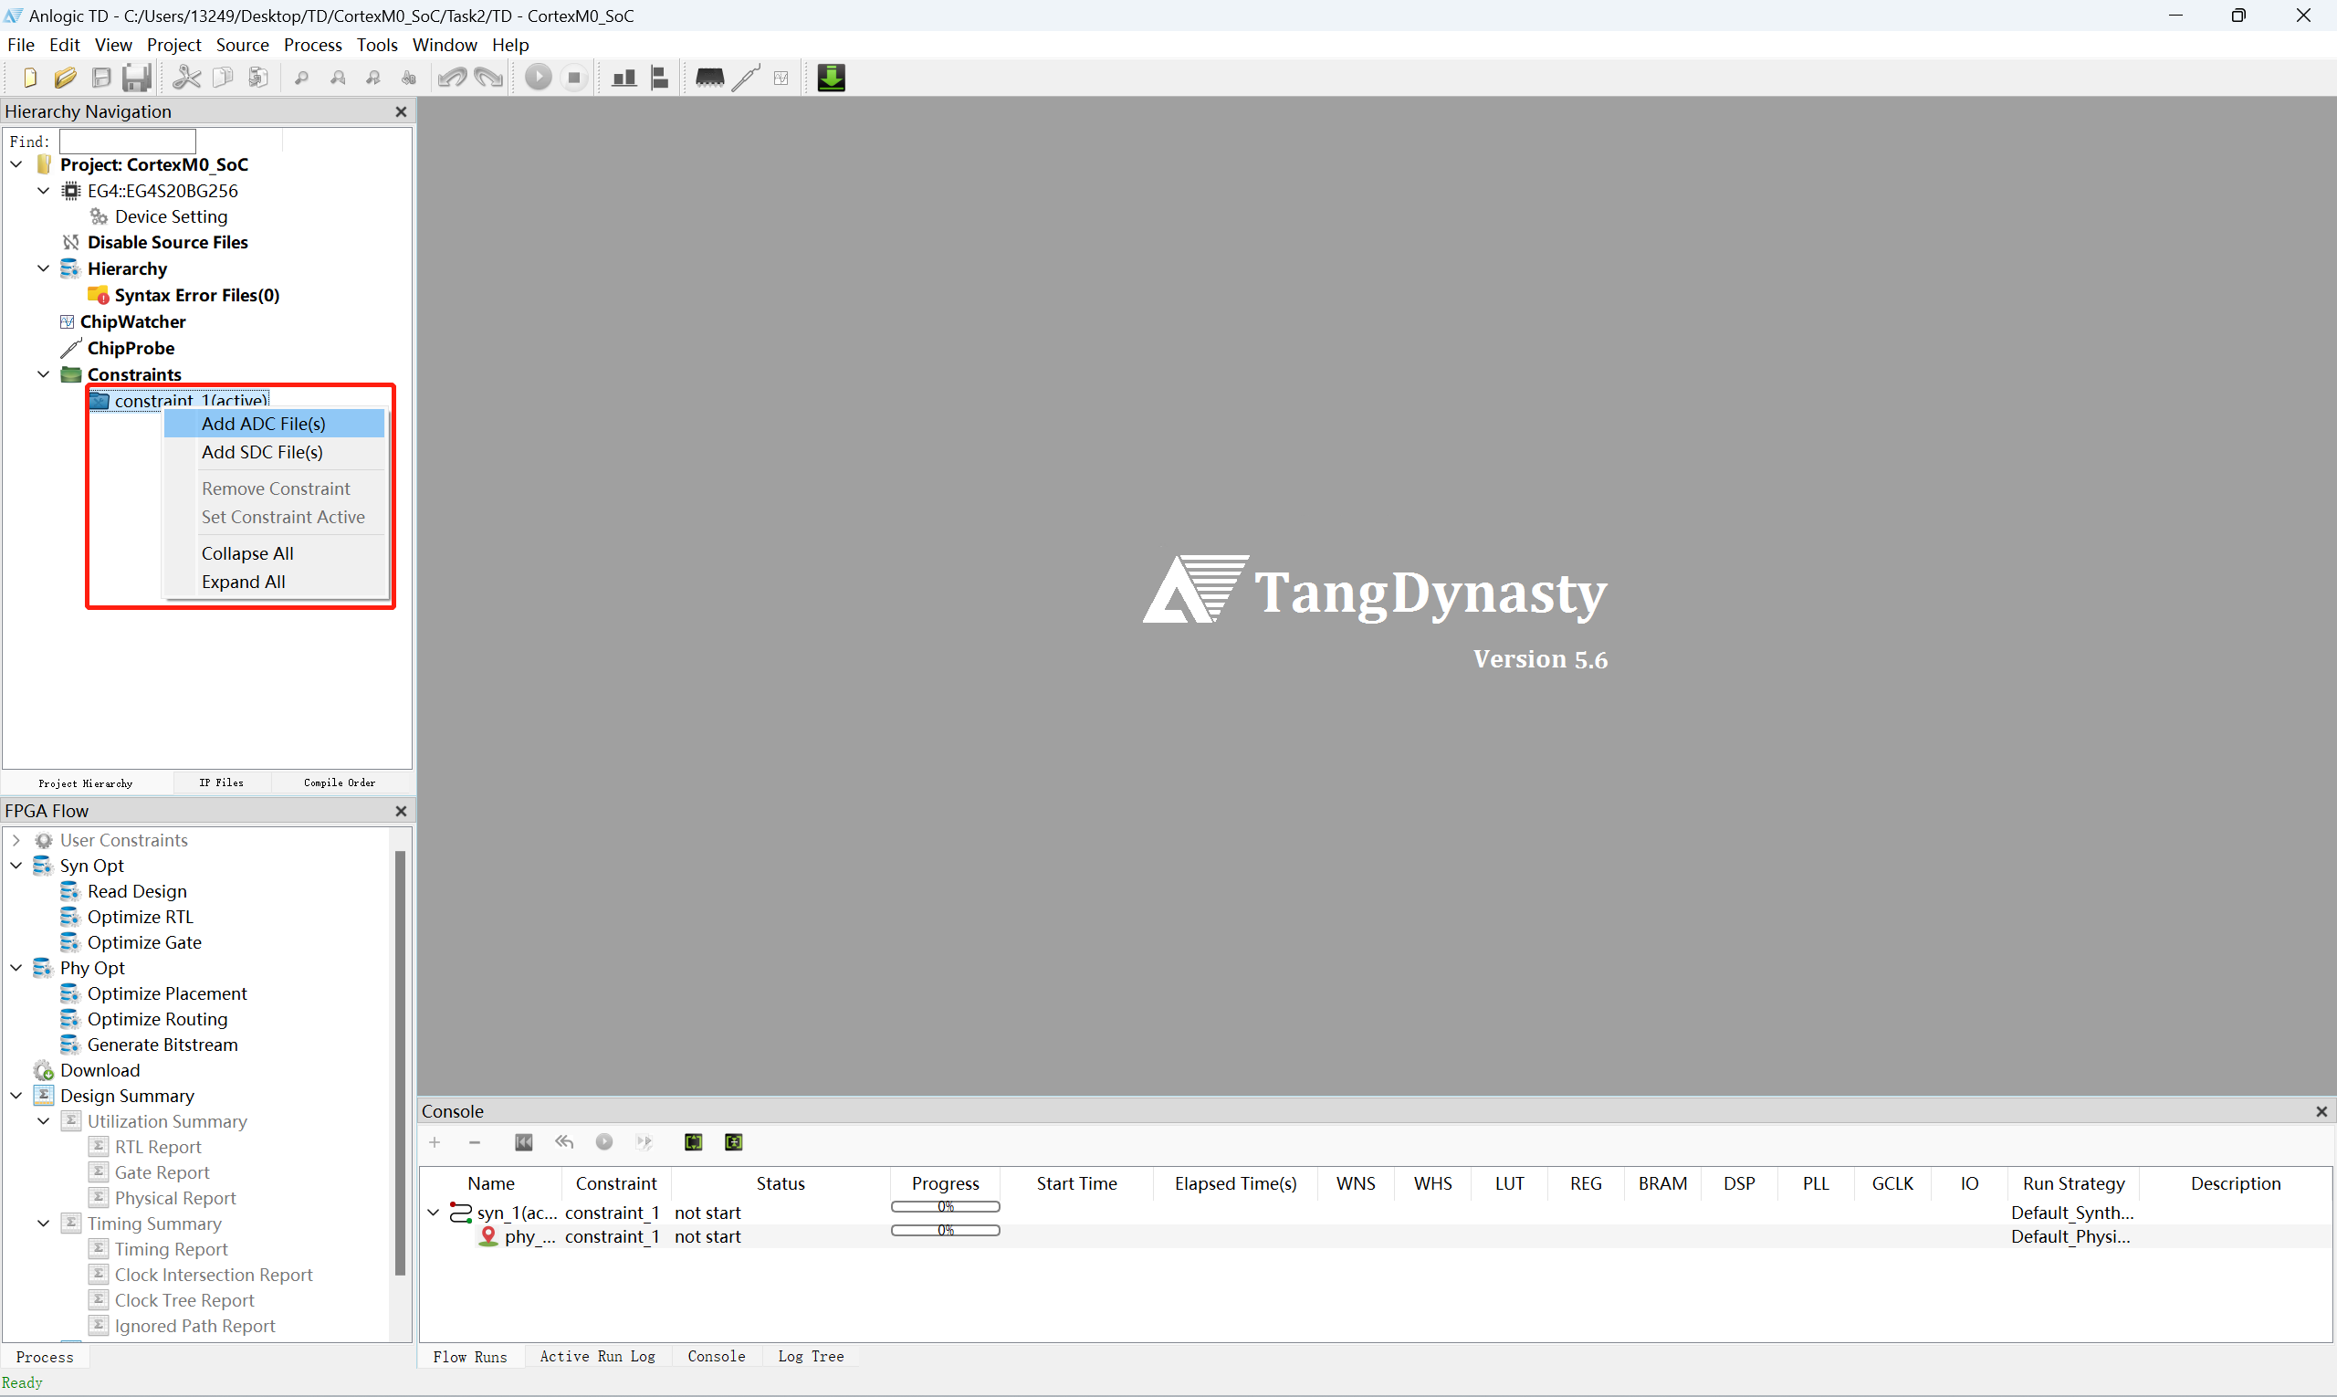2337x1397 pixels.
Task: Collapse the syn_1 run row
Action: click(433, 1213)
